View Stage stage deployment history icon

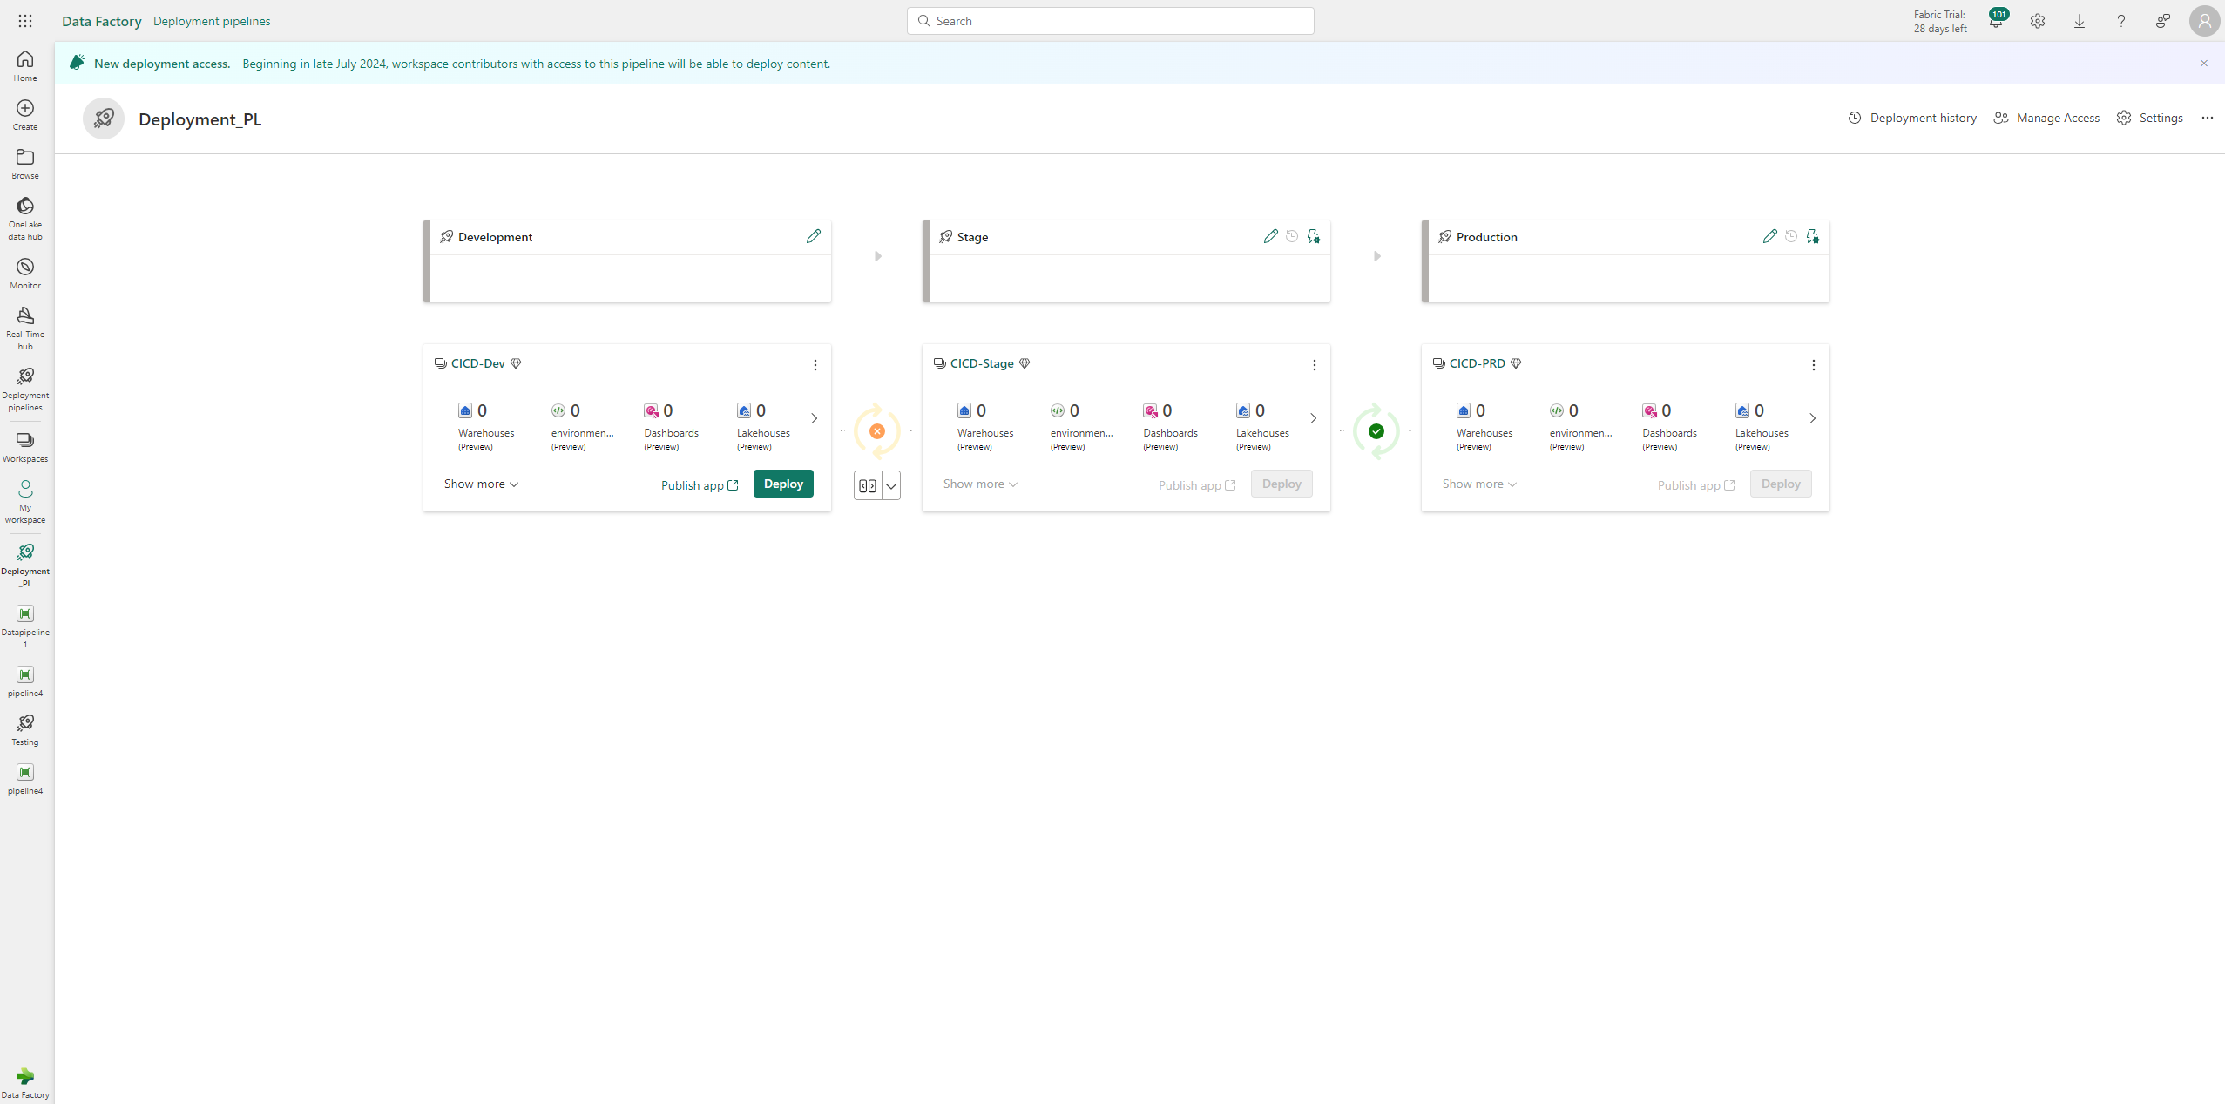(x=1292, y=236)
